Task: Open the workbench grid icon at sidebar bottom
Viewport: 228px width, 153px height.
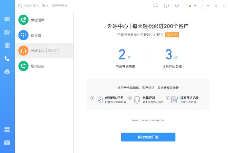Action: [7, 130]
